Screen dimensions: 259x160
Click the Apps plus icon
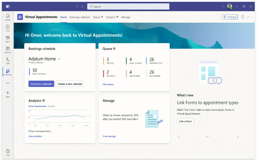[8, 94]
